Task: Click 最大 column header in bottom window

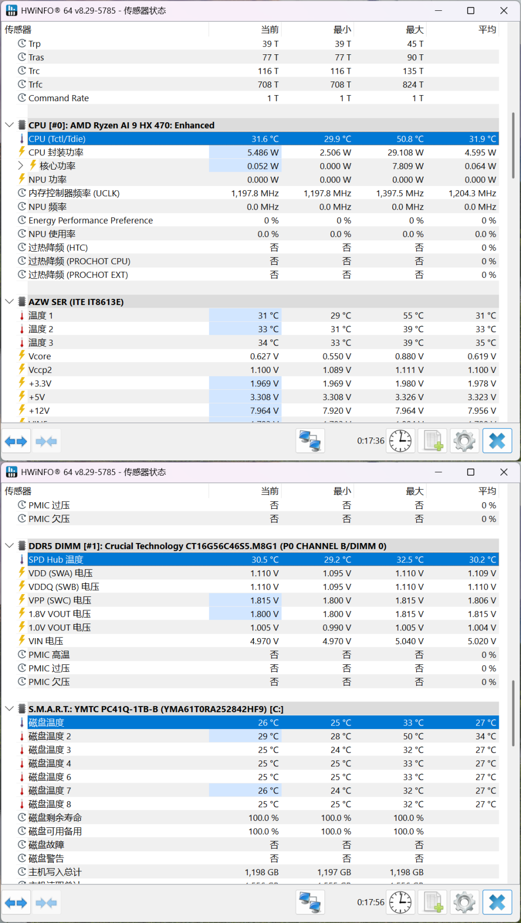Action: coord(390,491)
